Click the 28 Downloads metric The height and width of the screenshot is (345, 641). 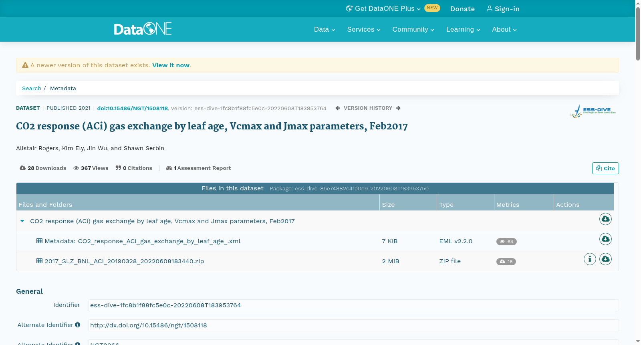pyautogui.click(x=43, y=168)
